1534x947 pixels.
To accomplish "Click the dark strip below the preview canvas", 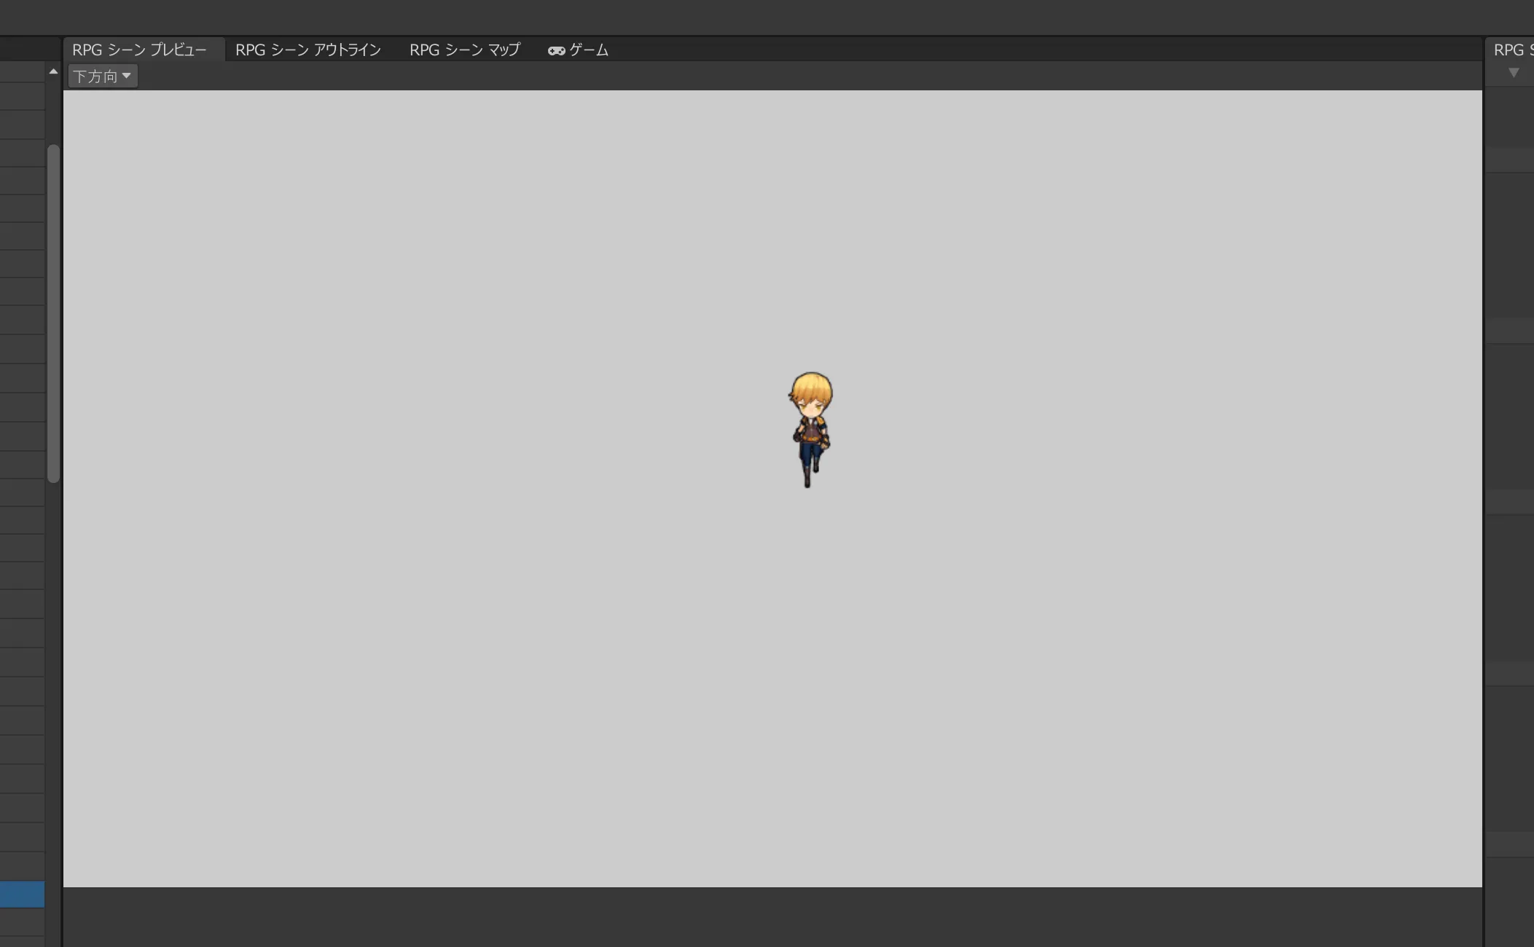I will pyautogui.click(x=772, y=916).
